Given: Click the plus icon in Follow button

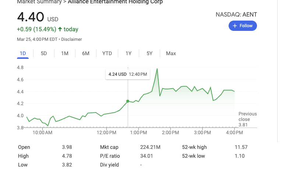Looking at the screenshot, I should [235, 26].
